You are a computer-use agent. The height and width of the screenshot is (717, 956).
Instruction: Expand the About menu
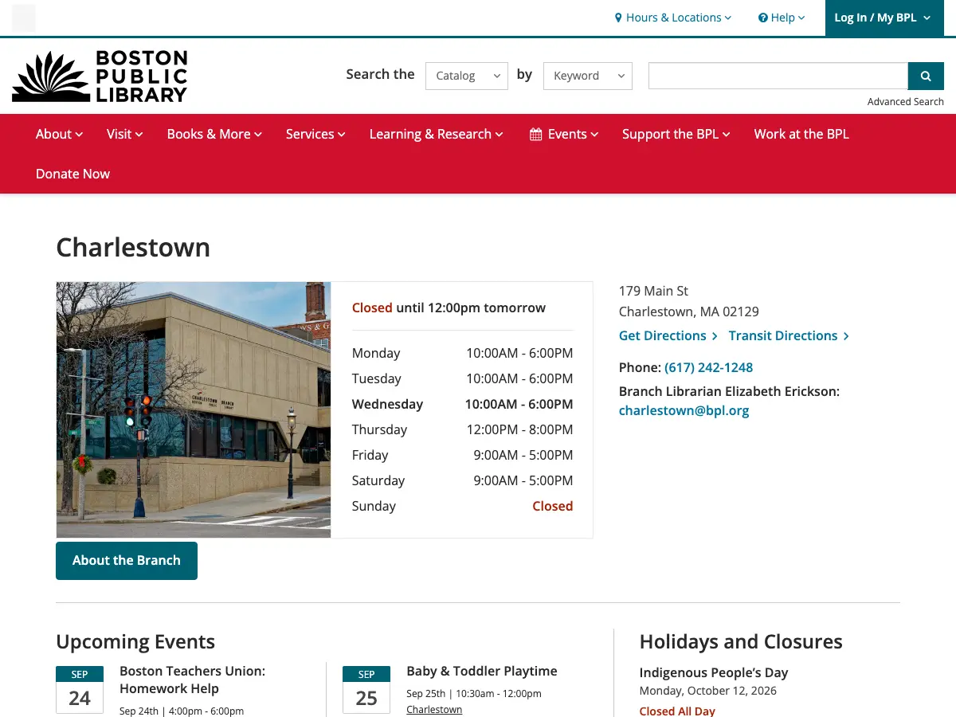point(59,134)
